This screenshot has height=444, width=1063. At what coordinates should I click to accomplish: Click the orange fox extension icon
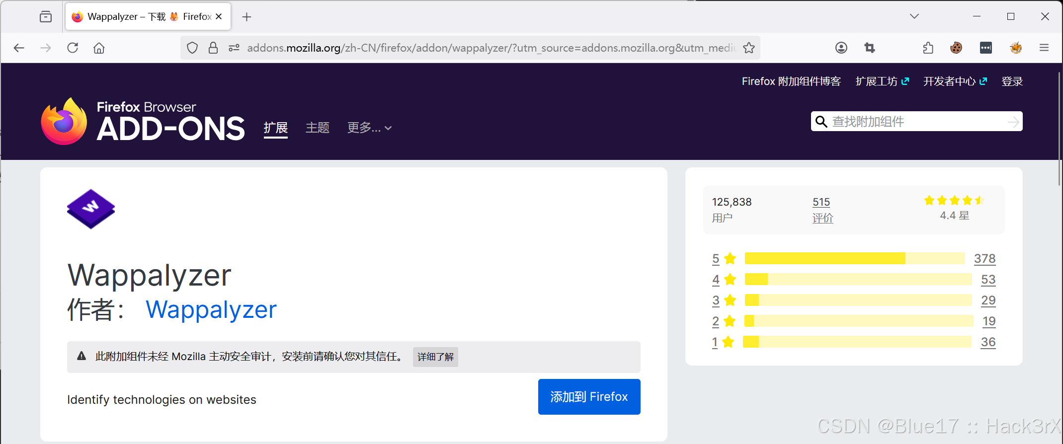(x=1016, y=48)
